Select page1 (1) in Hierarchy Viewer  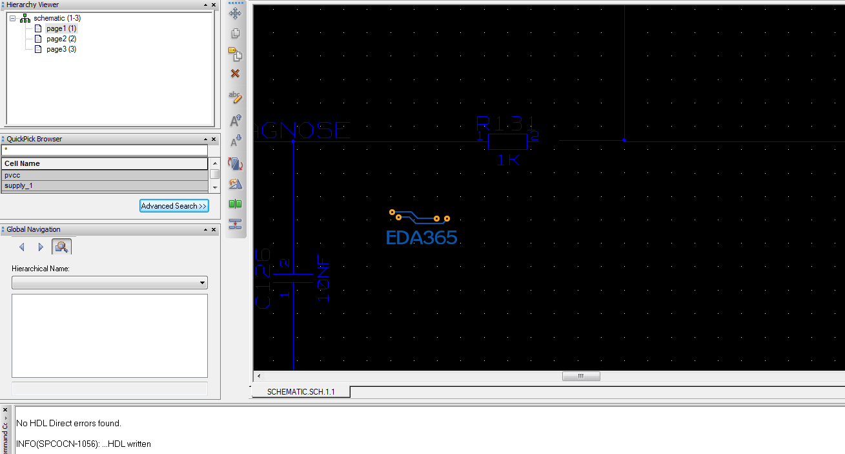tap(61, 28)
